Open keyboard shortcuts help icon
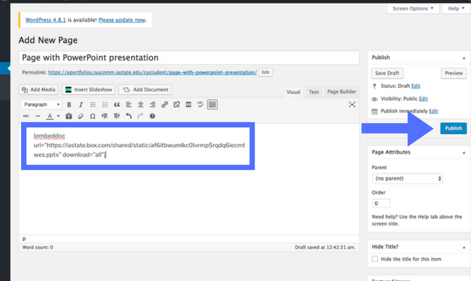 click(x=153, y=116)
